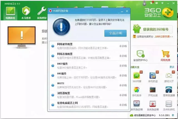Click 未诊断 status of 网络硬件配置
Viewport: 178px width, 119px height.
(123, 46)
